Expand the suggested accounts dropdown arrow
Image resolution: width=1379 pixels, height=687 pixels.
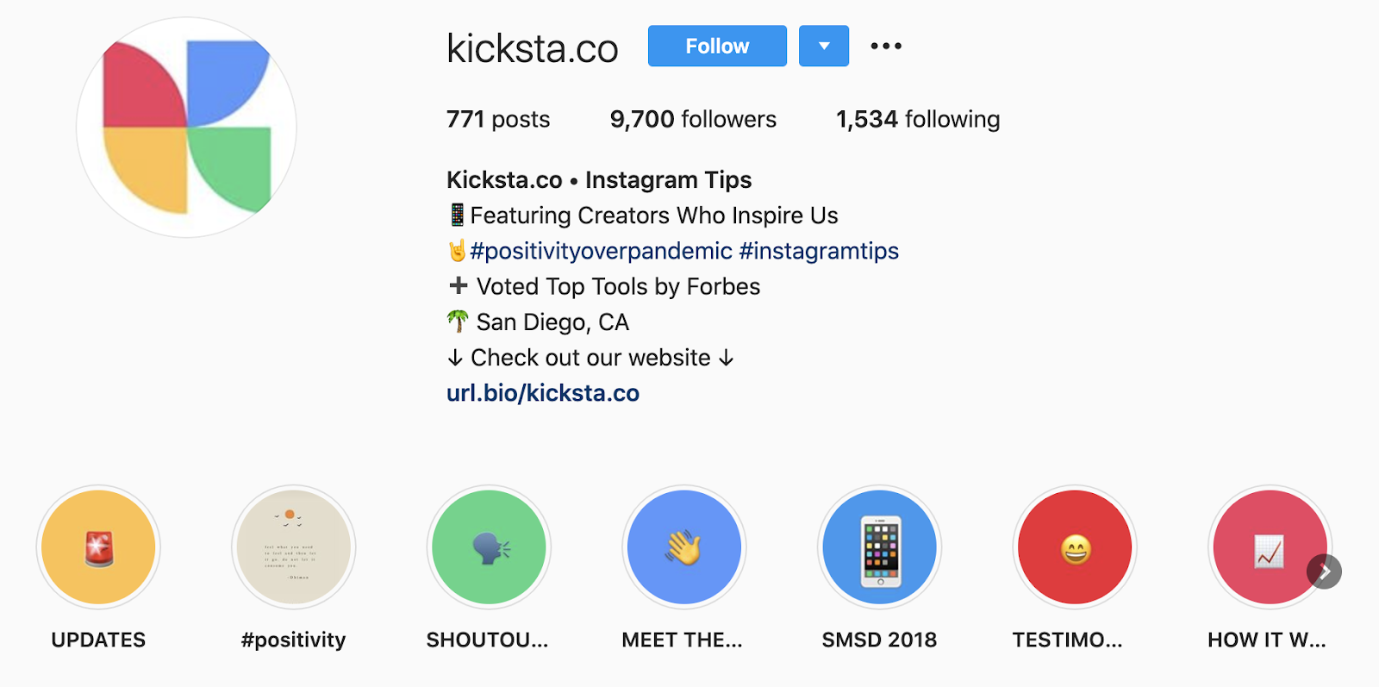(x=824, y=46)
